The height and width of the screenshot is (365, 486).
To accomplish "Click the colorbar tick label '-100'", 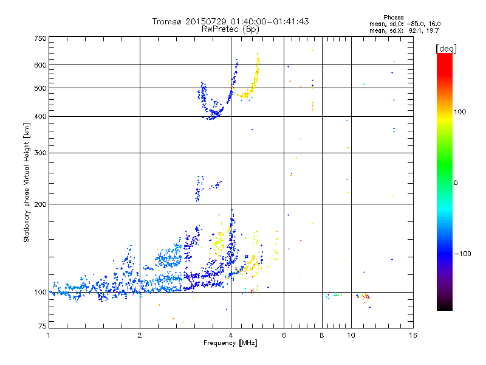I will pyautogui.click(x=463, y=254).
